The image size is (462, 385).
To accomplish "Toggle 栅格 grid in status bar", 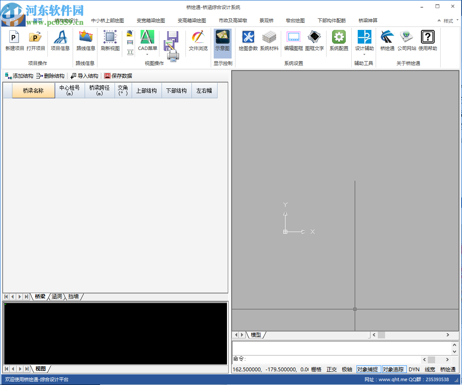I will coord(316,369).
